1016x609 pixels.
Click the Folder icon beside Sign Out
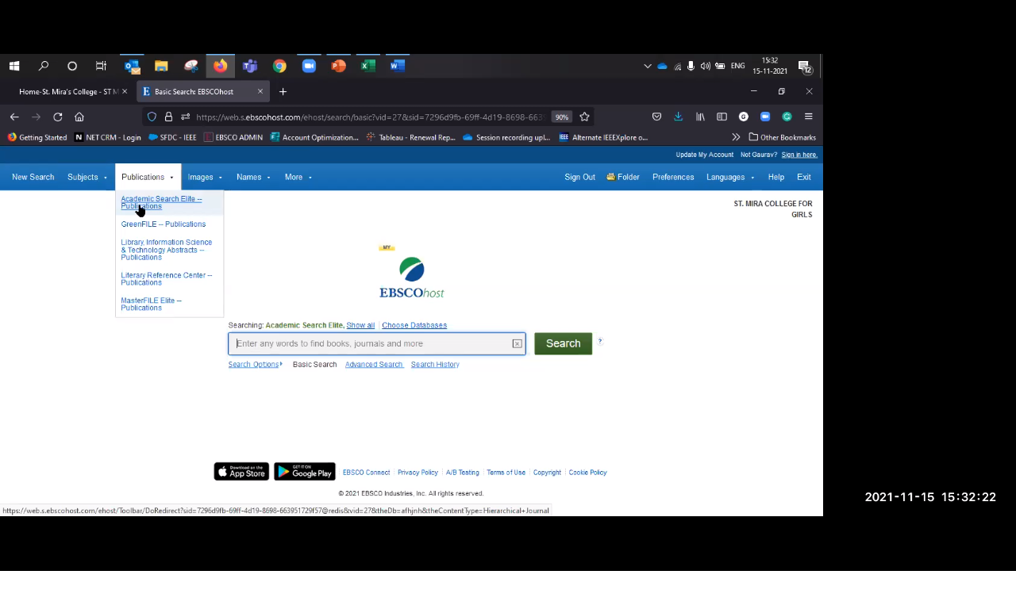[x=611, y=177]
